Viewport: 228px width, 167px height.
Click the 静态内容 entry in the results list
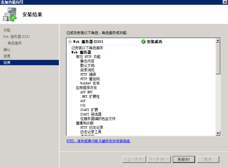(x=87, y=61)
